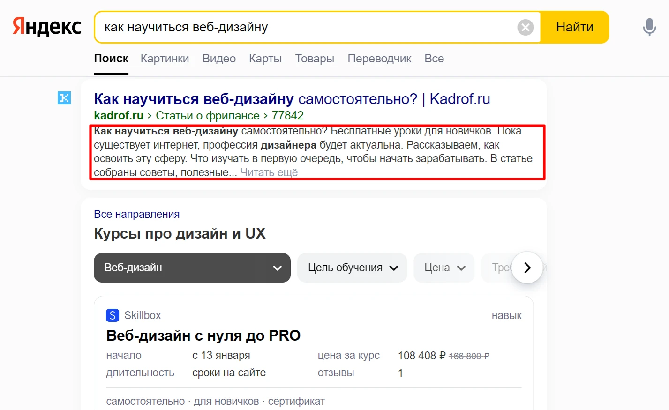Select the Все tab

click(x=434, y=58)
